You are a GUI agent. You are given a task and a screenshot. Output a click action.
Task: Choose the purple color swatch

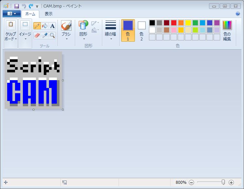point(217,23)
